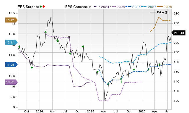The height and width of the screenshot is (113, 189).
Task: Click the green surprise arrow with dashed stem near Jul 2025
Action: pos(121,80)
